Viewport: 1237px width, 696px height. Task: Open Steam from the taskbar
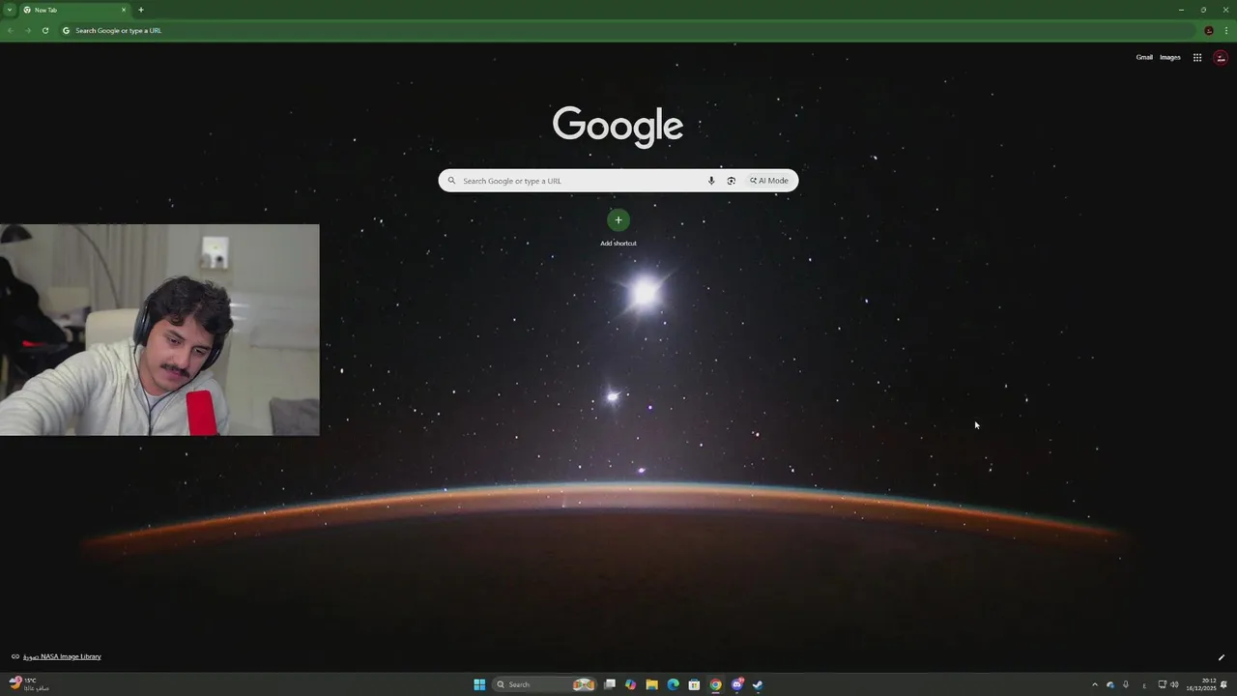click(758, 684)
